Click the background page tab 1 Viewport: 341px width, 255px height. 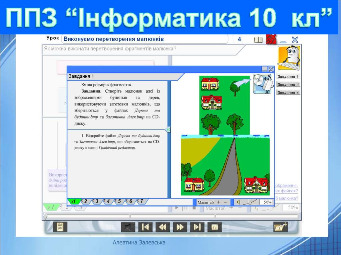tap(51, 207)
